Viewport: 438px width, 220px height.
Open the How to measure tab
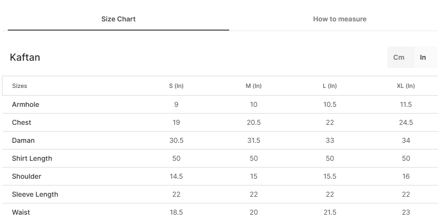click(x=340, y=19)
